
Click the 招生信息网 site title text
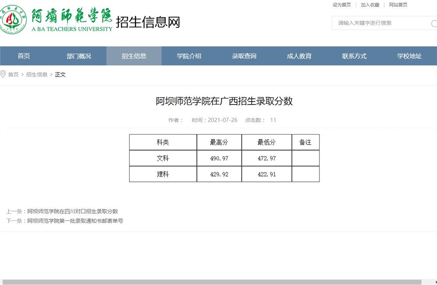pyautogui.click(x=148, y=22)
